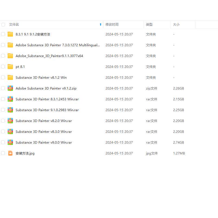Sort by the 大小 column header

click(176, 25)
